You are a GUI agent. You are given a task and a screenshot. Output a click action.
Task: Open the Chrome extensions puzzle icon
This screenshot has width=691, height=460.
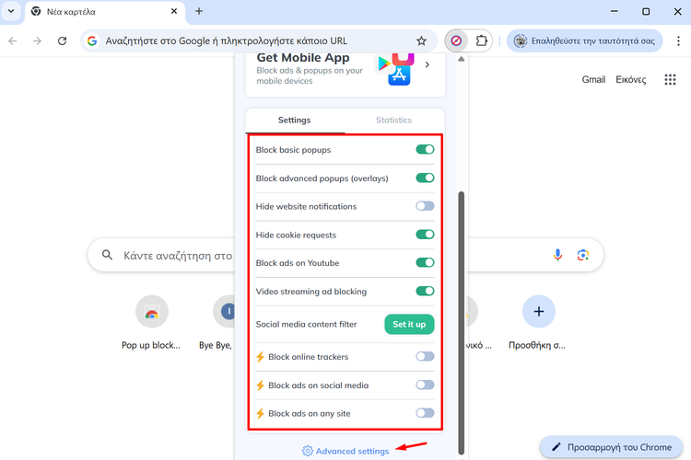pyautogui.click(x=482, y=41)
